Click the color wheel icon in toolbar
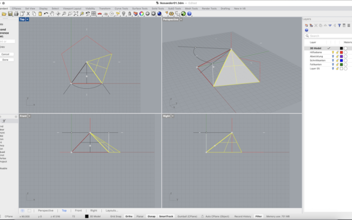The width and height of the screenshot is (352, 220). pos(141,14)
